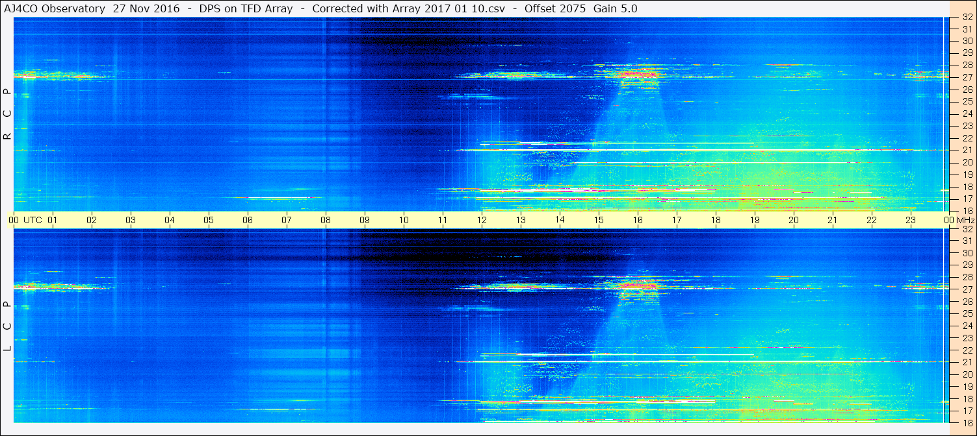Select the 08 hour mark on UTC axis
This screenshot has width=977, height=436.
click(326, 220)
